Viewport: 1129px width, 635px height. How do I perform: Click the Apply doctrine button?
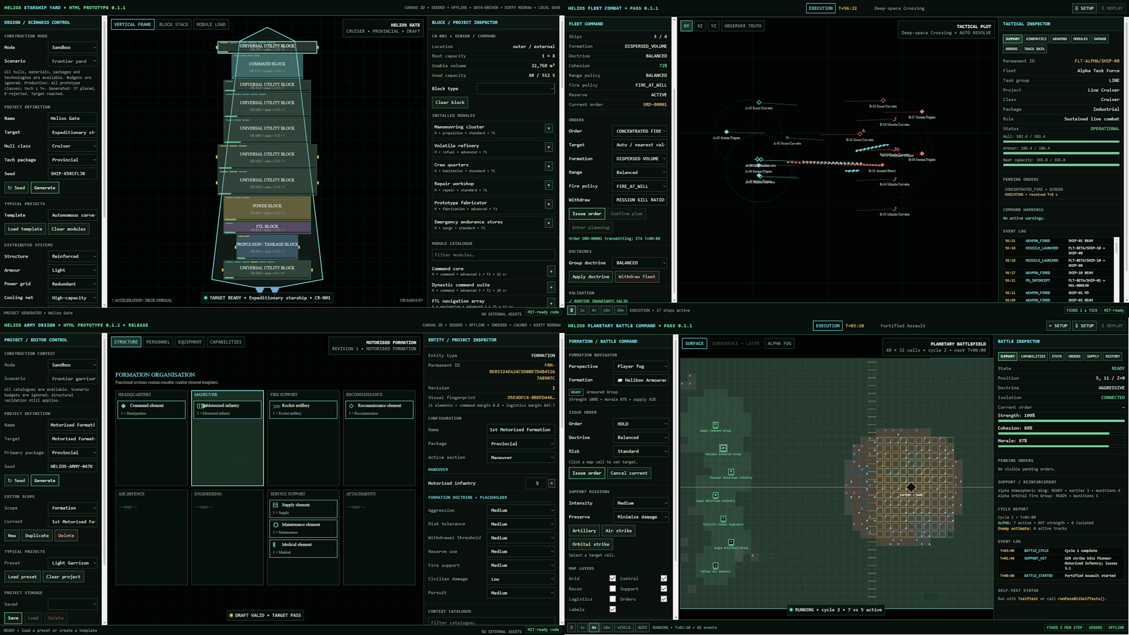590,277
